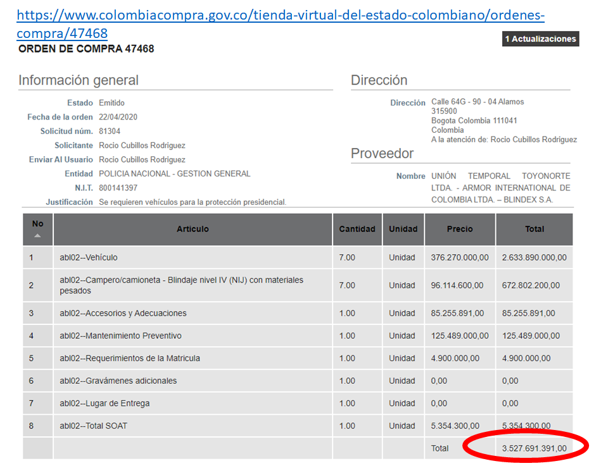Click the Gravámenes adicionales item
This screenshot has width=608, height=473.
click(x=118, y=381)
